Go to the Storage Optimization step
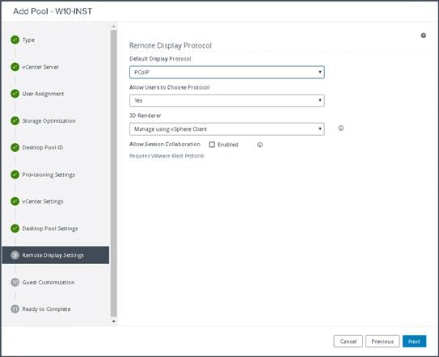The width and height of the screenshot is (439, 357). [x=49, y=121]
